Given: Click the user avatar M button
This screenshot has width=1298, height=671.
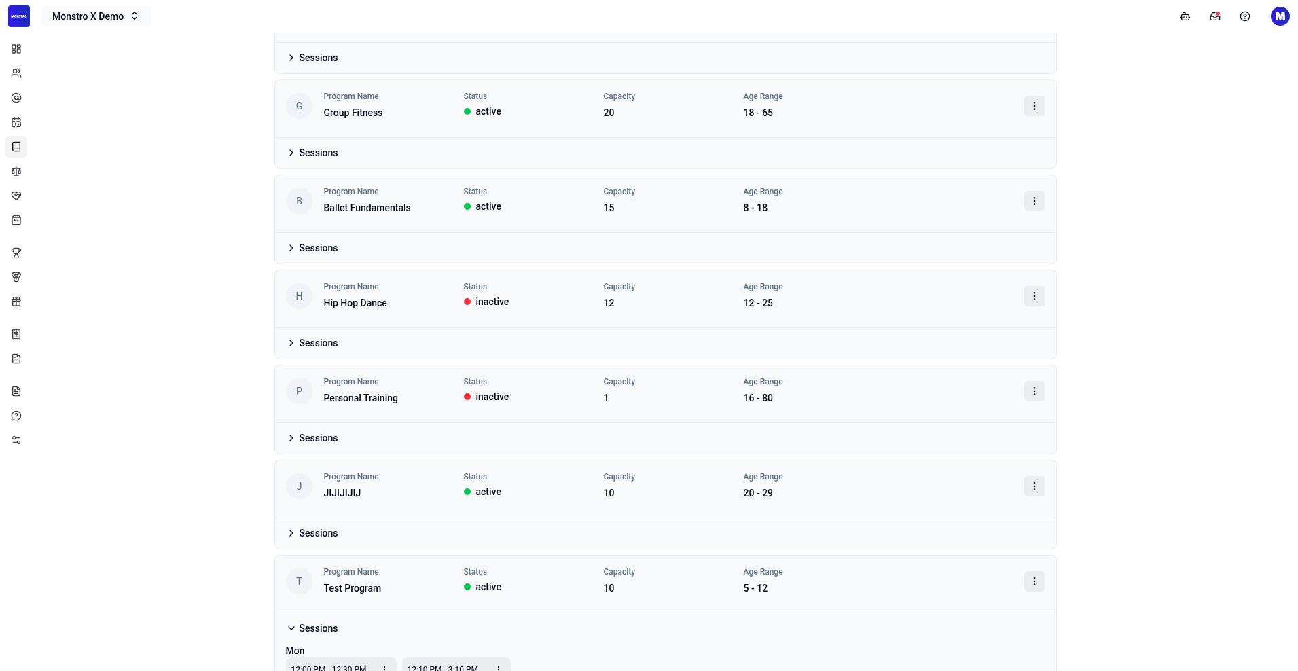Looking at the screenshot, I should [x=1280, y=16].
